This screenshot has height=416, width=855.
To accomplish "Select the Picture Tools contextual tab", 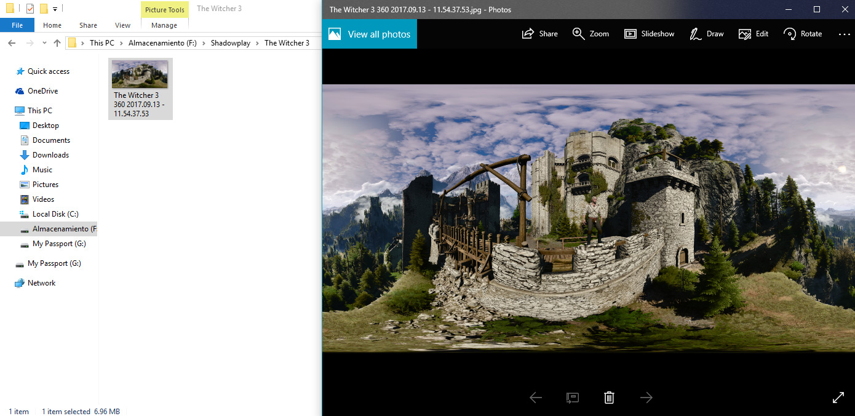I will (164, 9).
